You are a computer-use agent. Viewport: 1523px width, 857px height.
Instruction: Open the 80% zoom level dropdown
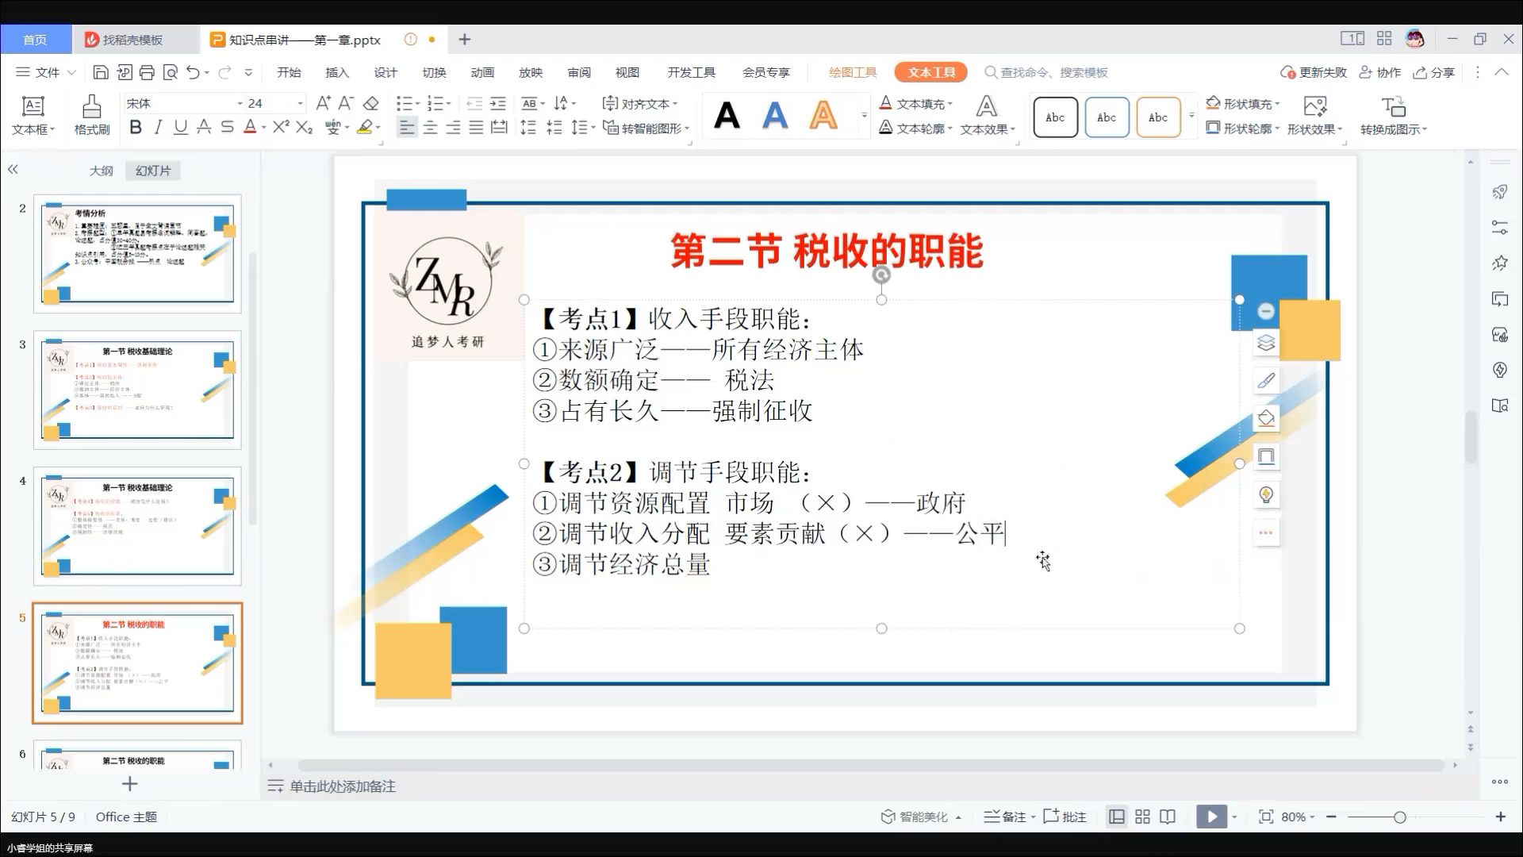tap(1295, 816)
